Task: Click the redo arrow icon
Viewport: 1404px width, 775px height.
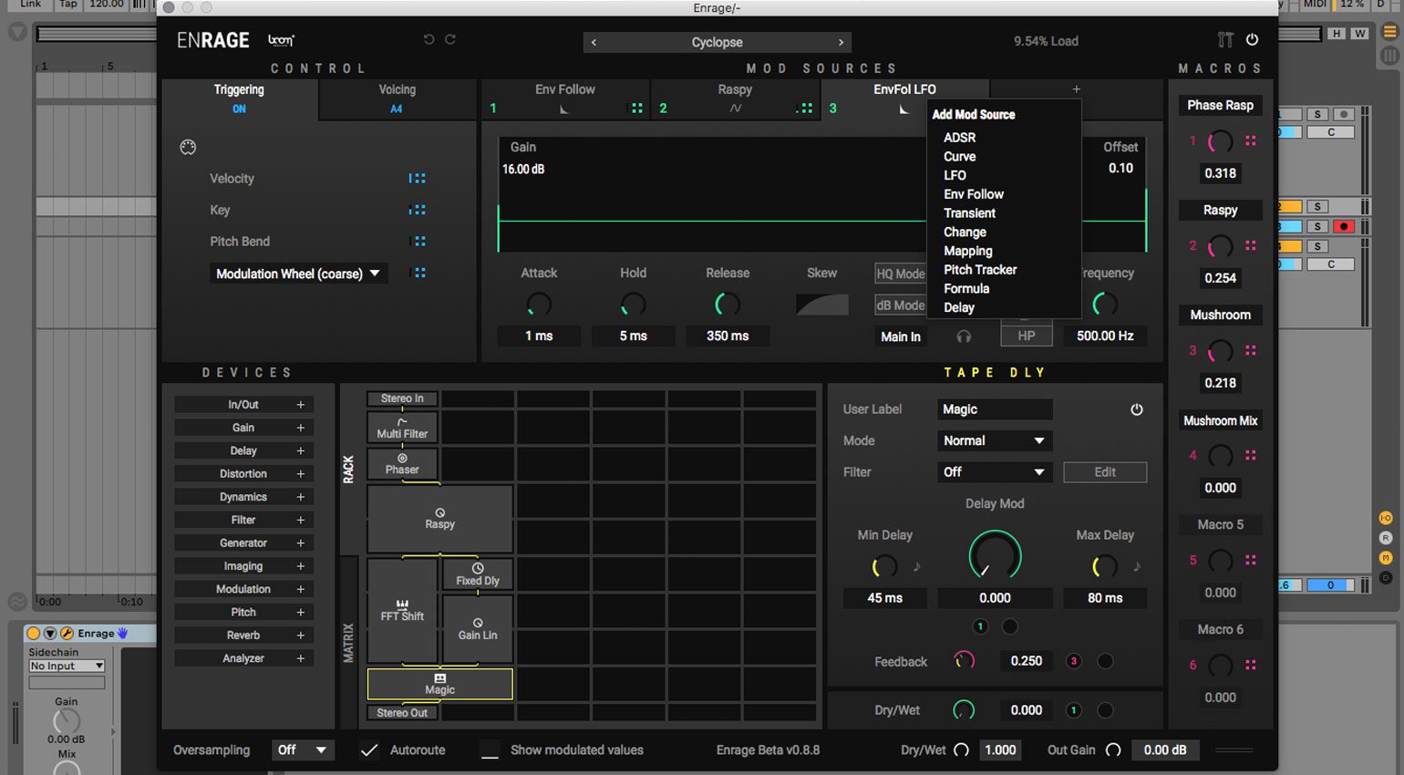Action: pyautogui.click(x=449, y=39)
